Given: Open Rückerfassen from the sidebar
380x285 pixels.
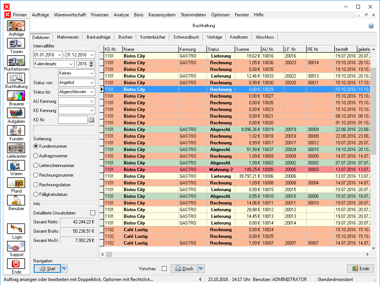Looking at the screenshot, I should coord(16,61).
